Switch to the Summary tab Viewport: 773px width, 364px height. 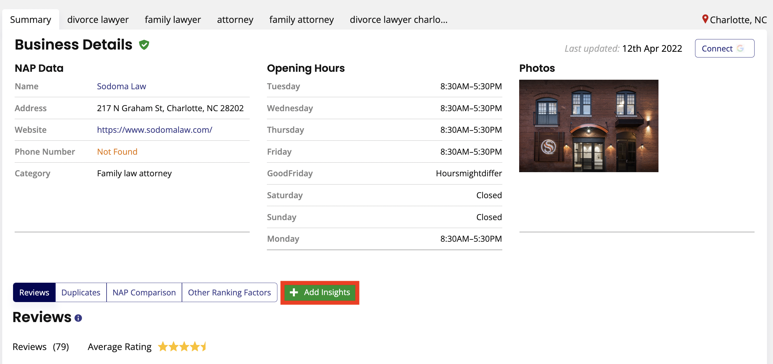[x=31, y=20]
